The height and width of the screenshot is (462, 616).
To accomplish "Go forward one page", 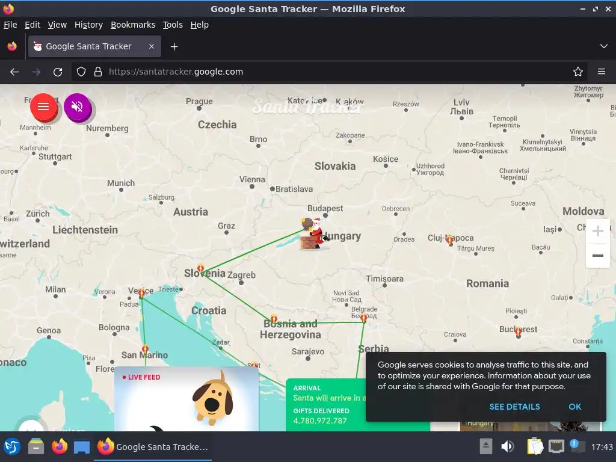I will tap(36, 72).
